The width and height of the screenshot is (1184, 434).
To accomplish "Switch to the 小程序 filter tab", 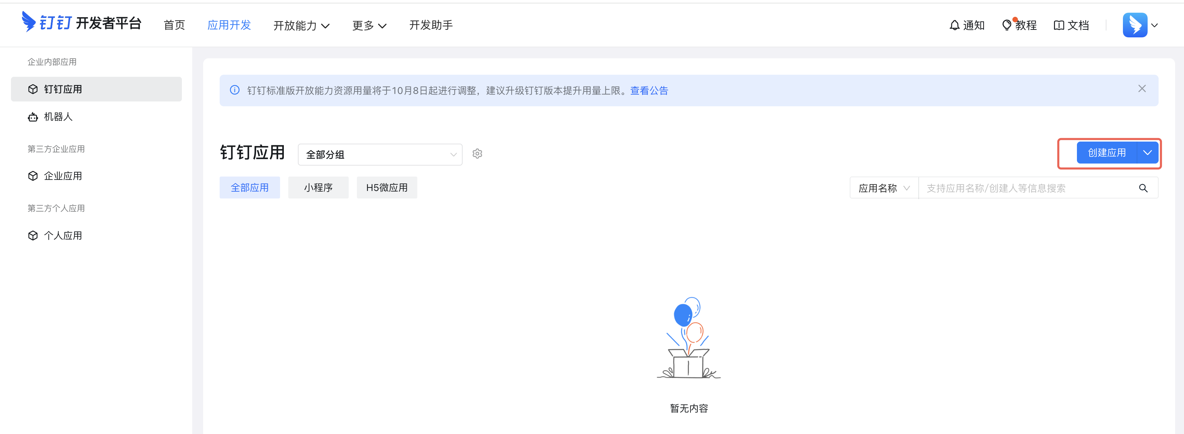I will coord(318,188).
